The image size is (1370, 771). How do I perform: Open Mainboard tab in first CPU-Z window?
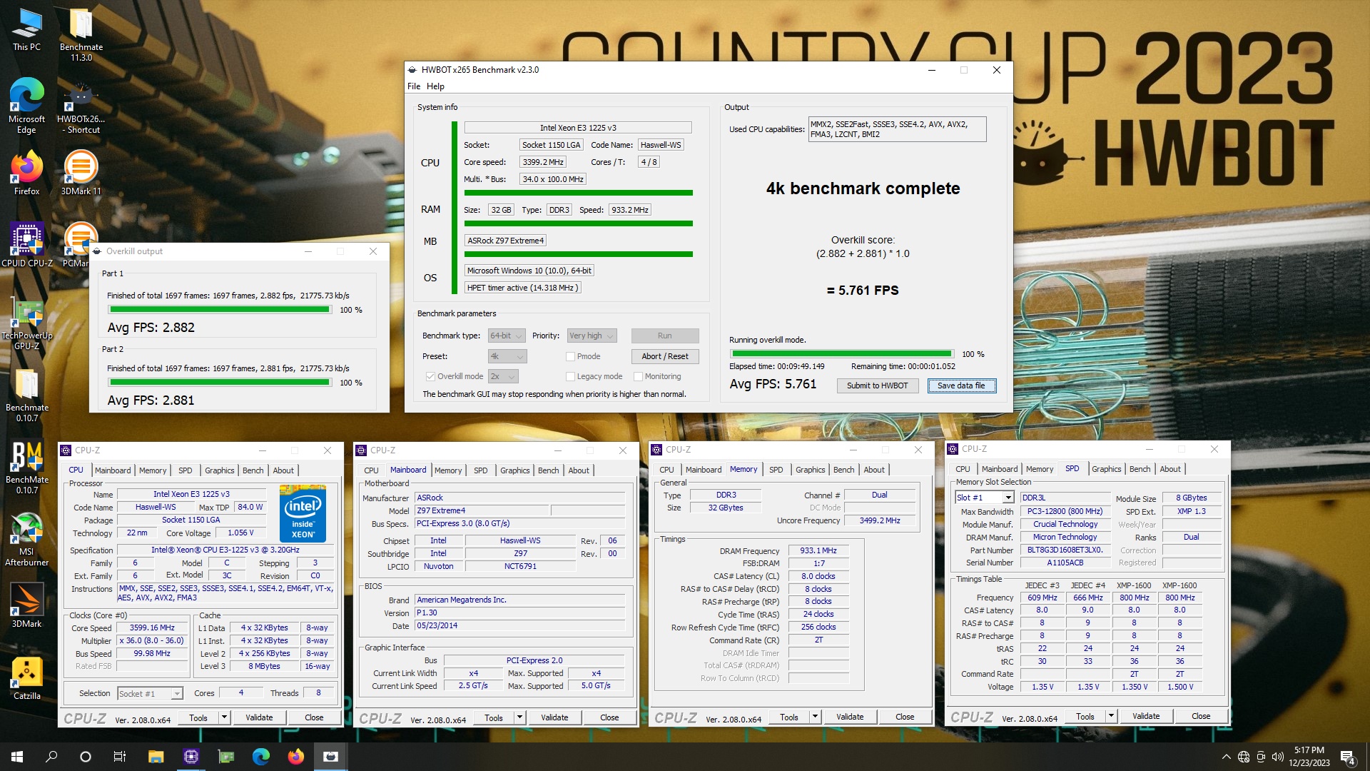pos(113,470)
